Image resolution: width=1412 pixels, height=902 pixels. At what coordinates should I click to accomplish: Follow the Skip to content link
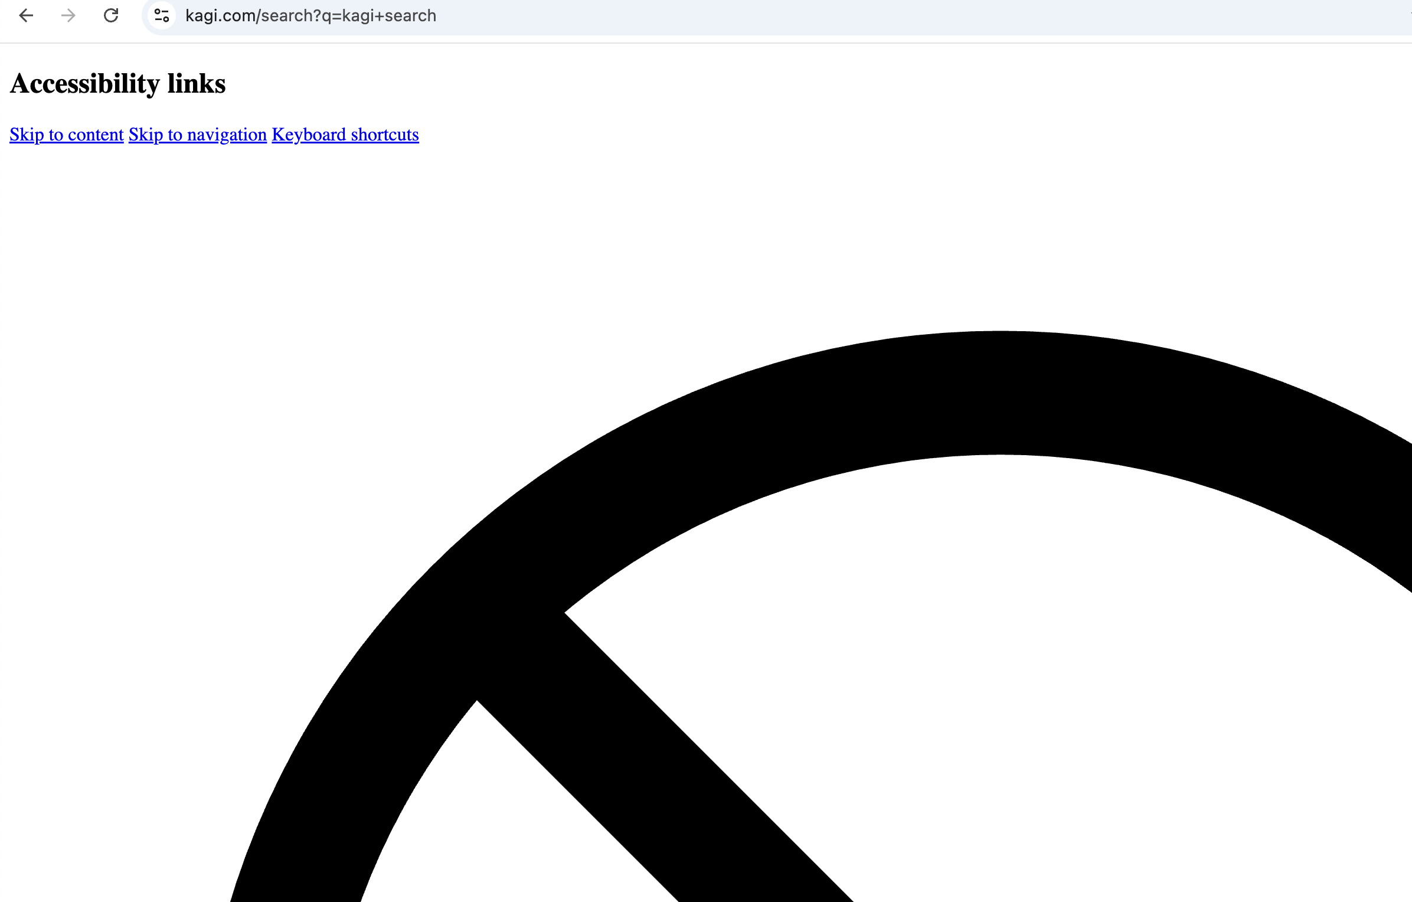66,135
